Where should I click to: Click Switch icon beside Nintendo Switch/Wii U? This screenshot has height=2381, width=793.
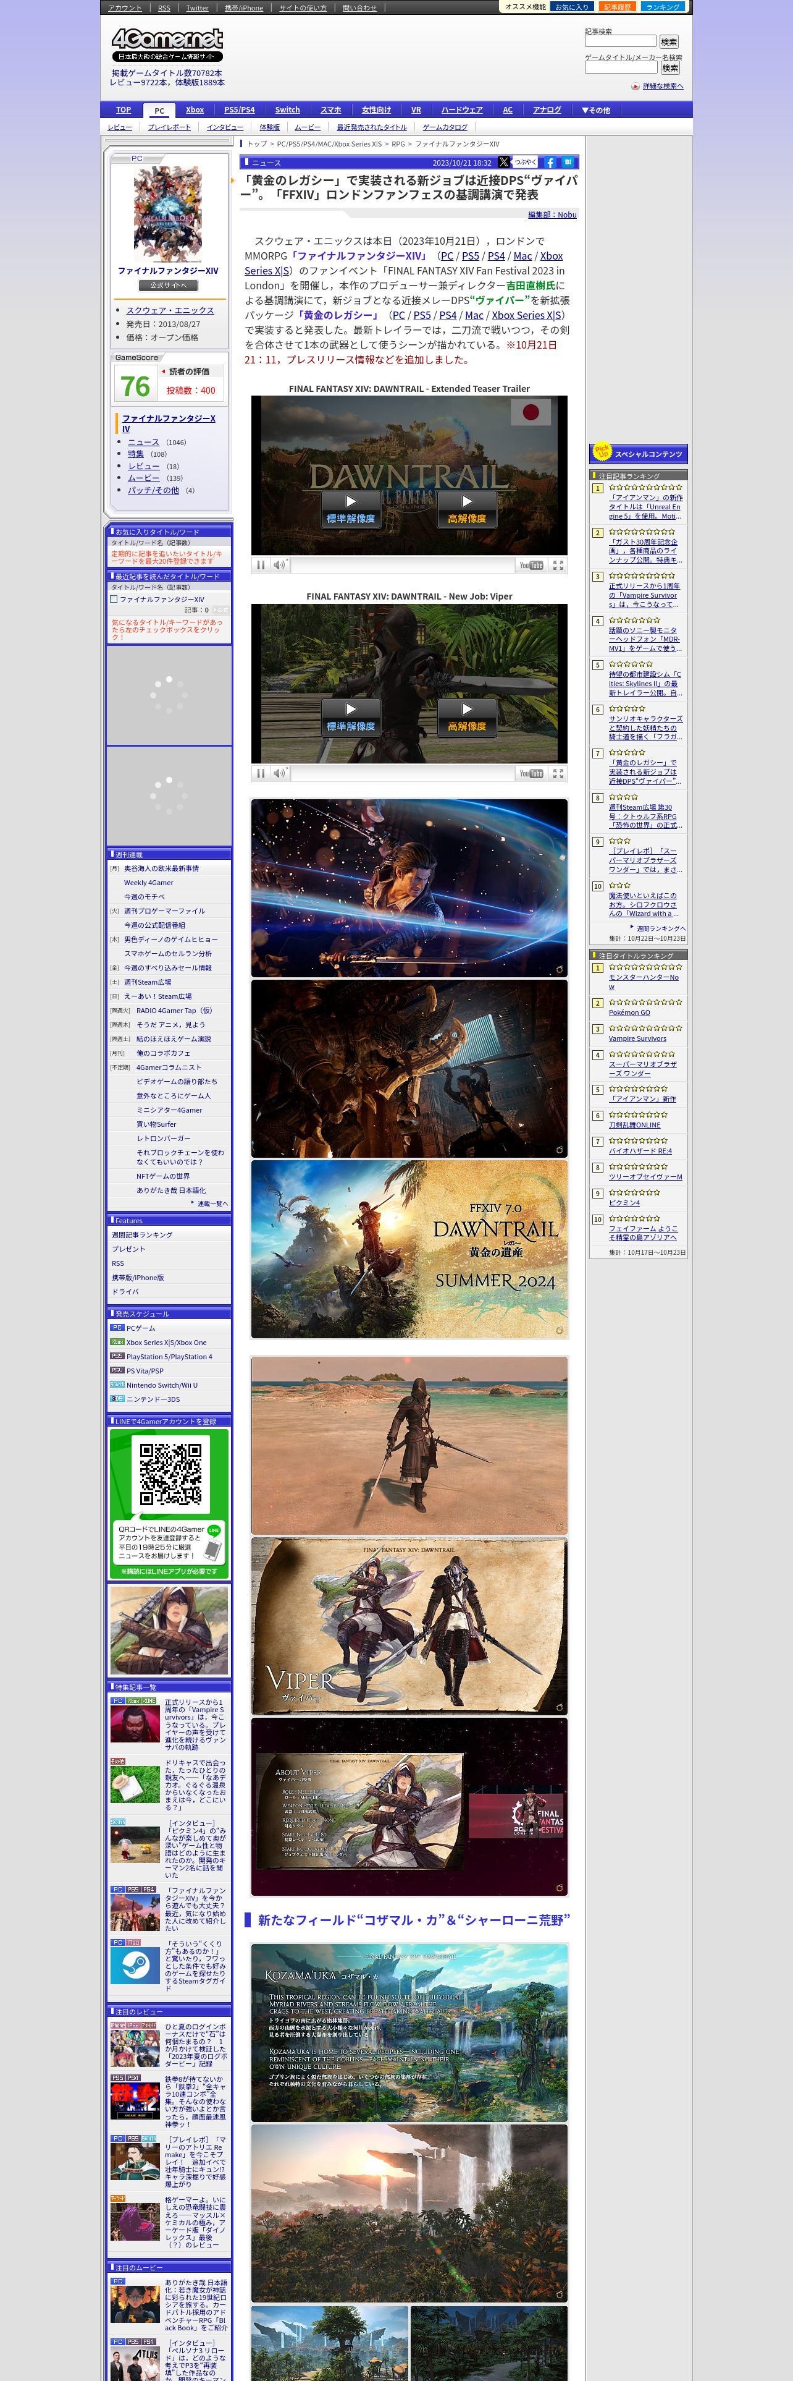(117, 1385)
